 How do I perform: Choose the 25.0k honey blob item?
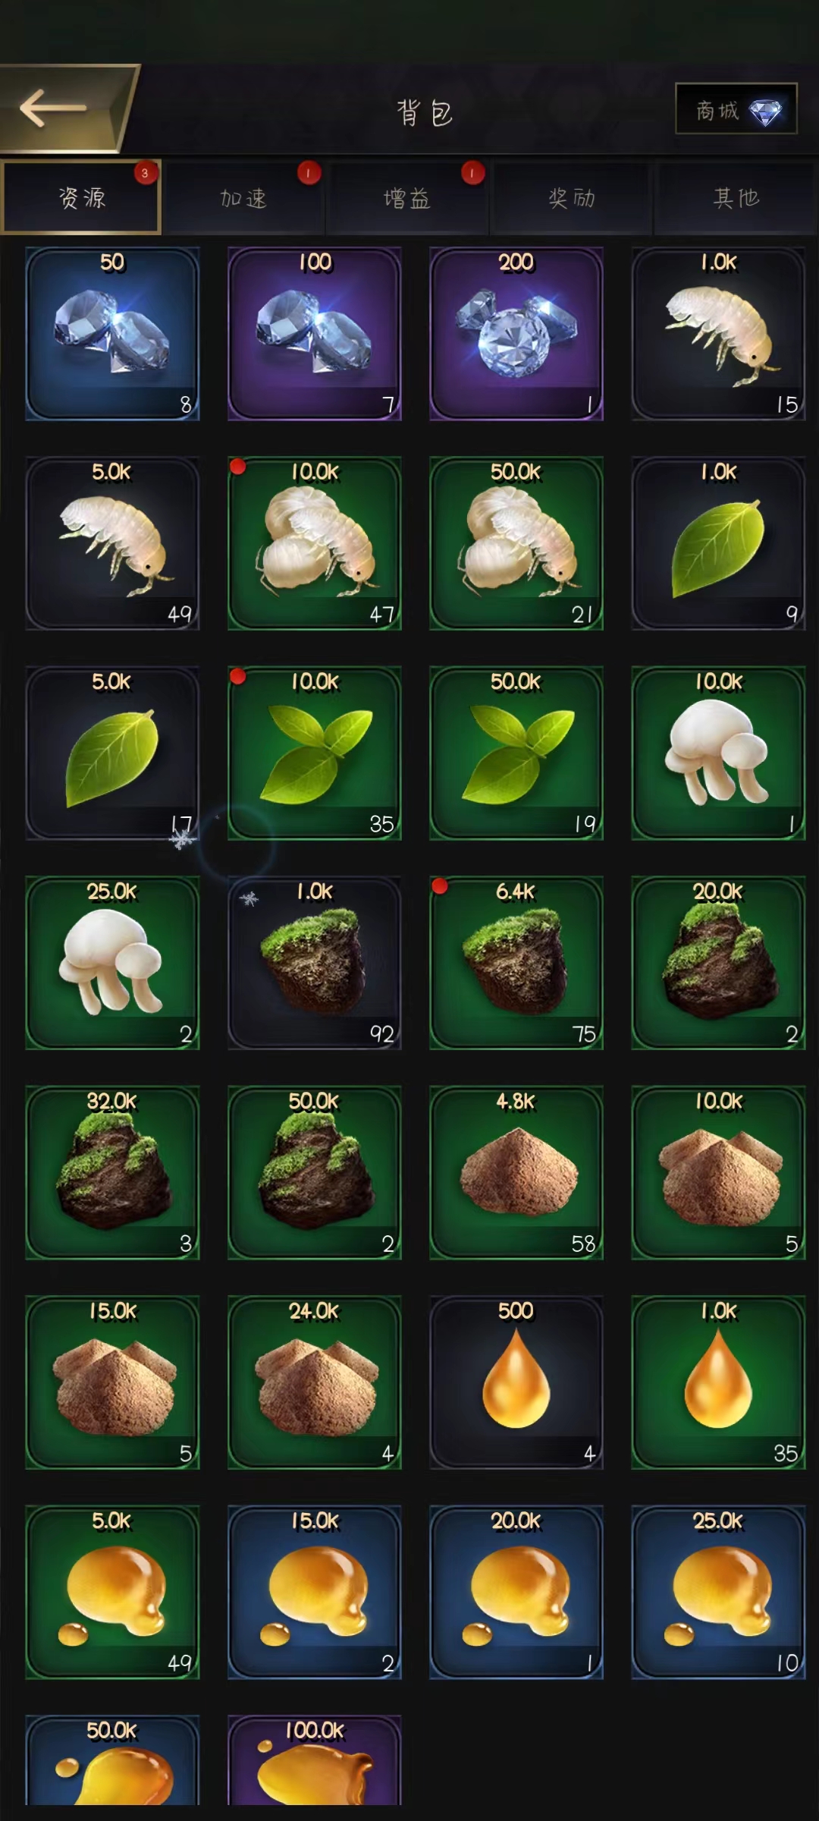click(718, 1593)
